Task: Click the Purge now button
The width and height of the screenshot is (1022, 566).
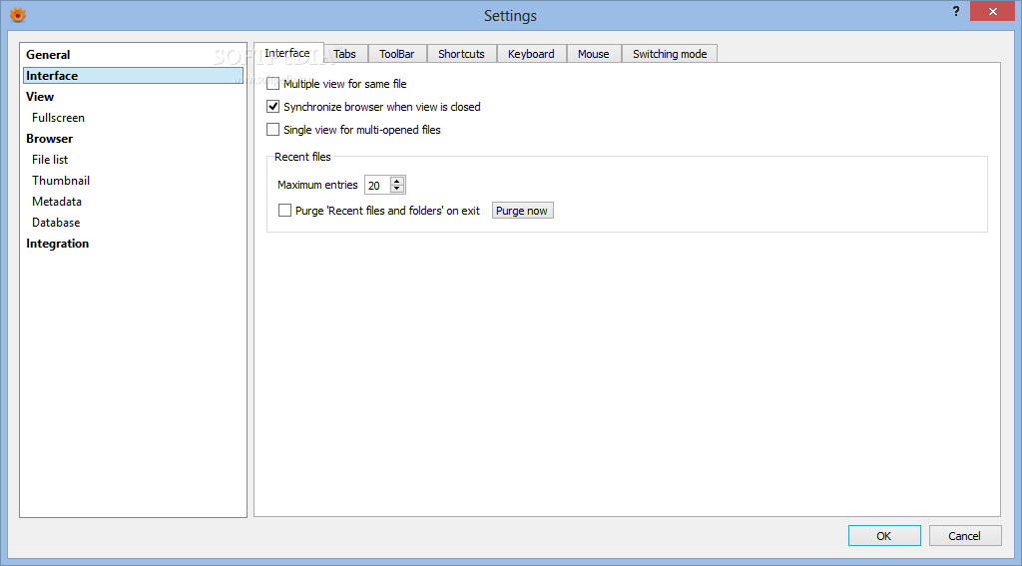Action: pos(522,211)
